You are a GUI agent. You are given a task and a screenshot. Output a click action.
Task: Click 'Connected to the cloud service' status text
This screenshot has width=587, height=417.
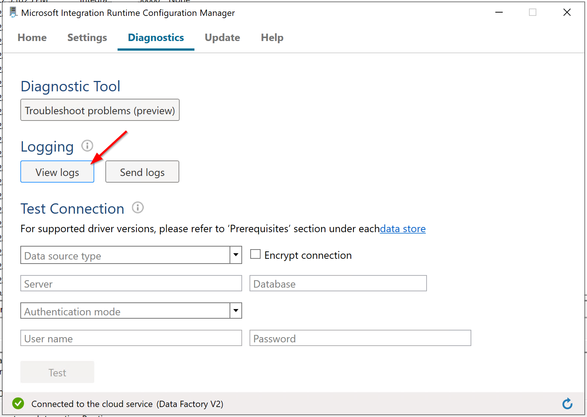pyautogui.click(x=92, y=404)
